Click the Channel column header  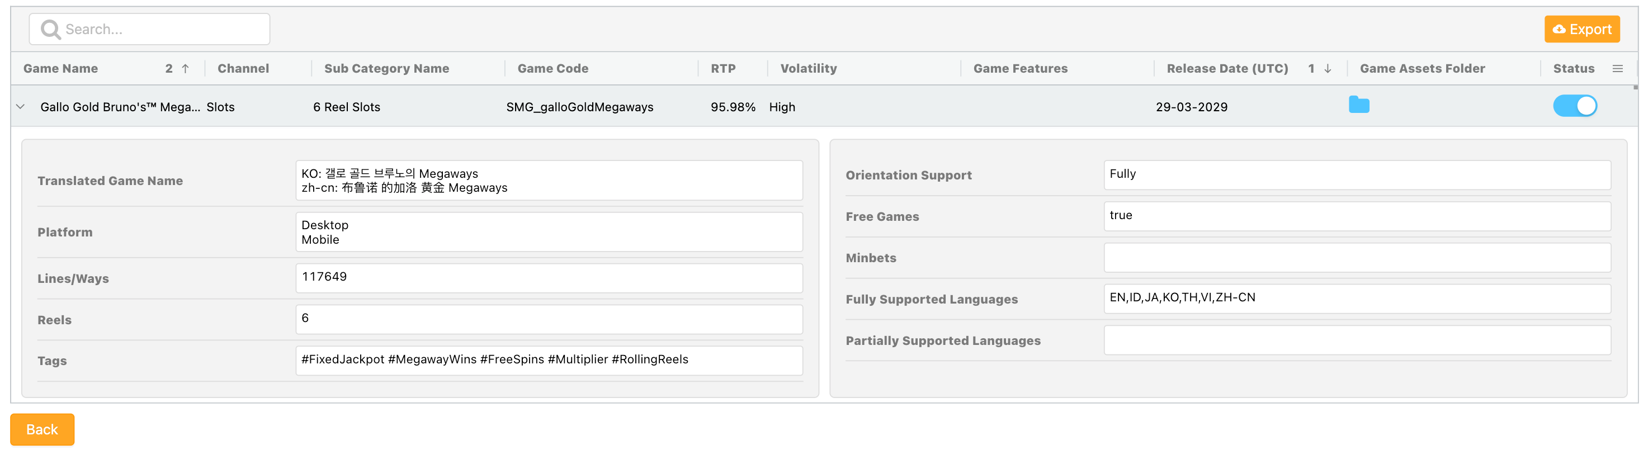pos(243,69)
